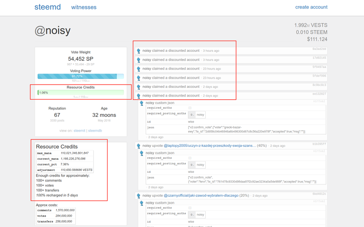
Task: Open the czarnyofficial upvoted post link
Action: pyautogui.click(x=201, y=196)
